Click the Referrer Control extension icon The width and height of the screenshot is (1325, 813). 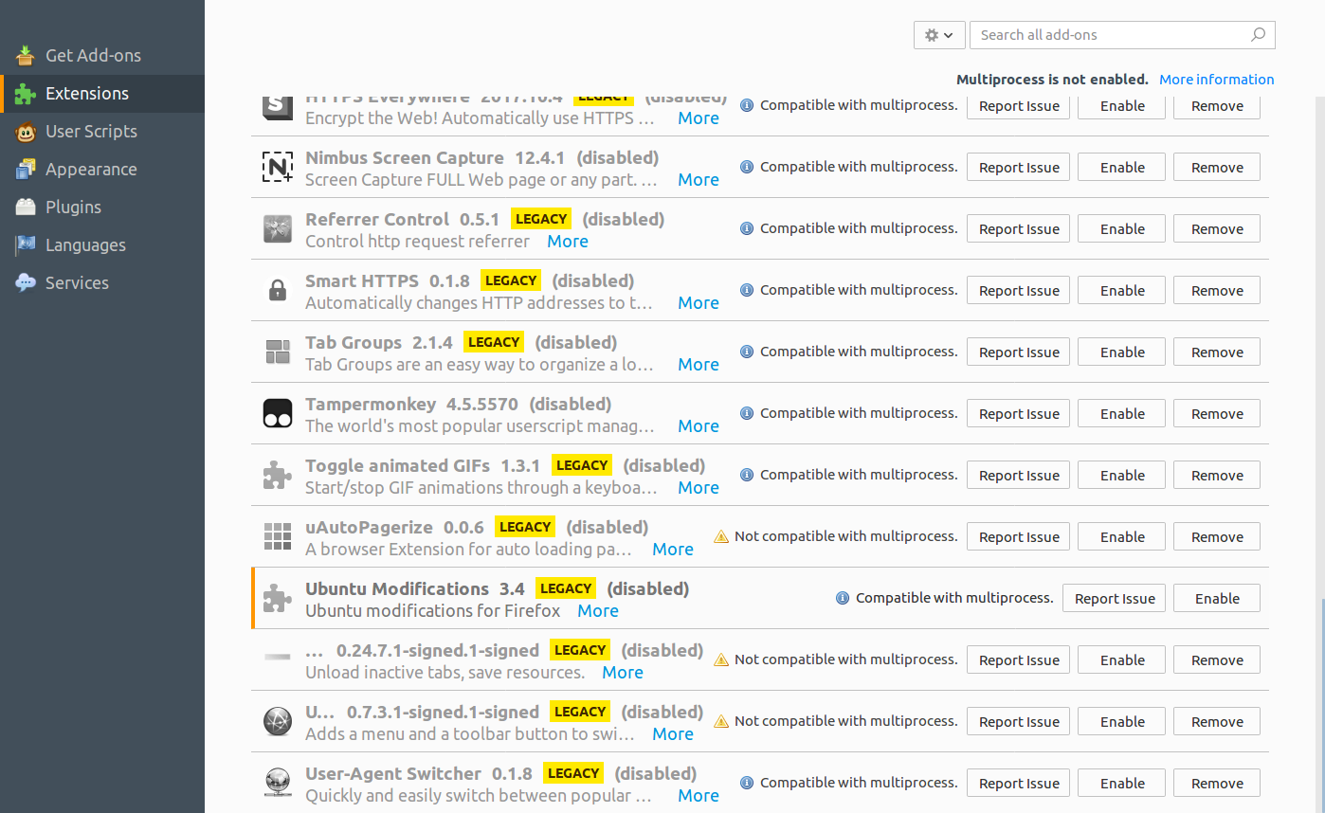pyautogui.click(x=278, y=229)
